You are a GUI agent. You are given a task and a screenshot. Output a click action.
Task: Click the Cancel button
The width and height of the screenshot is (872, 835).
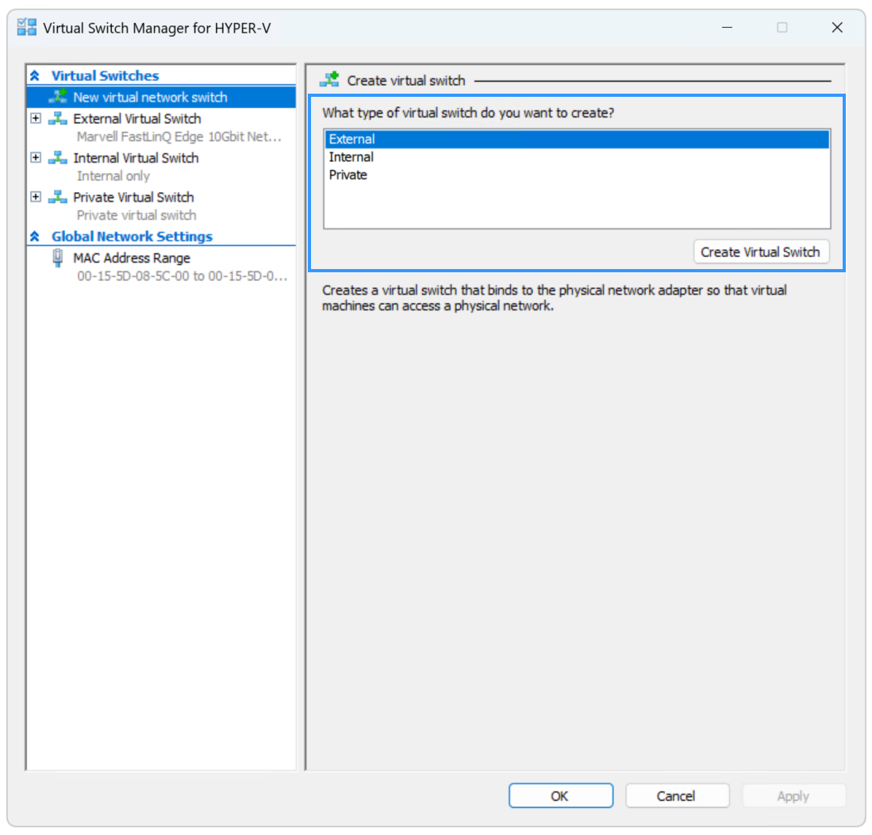677,795
